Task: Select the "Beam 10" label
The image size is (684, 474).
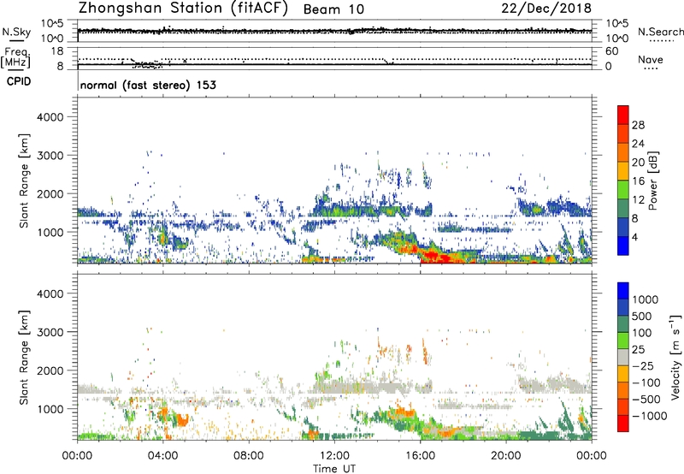Action: click(x=333, y=9)
